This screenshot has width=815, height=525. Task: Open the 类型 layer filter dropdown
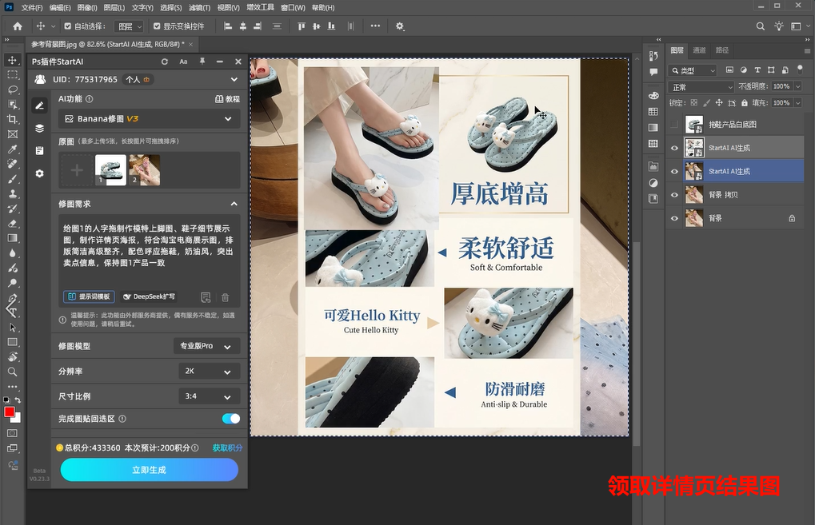click(693, 70)
